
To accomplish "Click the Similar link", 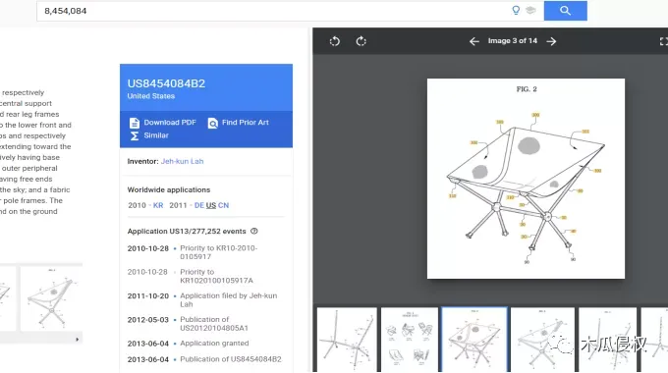I will coord(149,135).
